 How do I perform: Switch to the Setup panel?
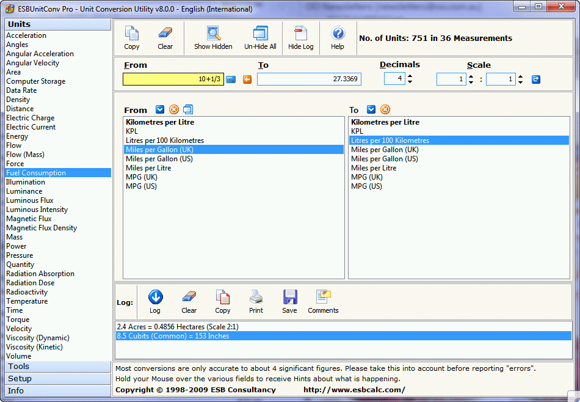[58, 378]
